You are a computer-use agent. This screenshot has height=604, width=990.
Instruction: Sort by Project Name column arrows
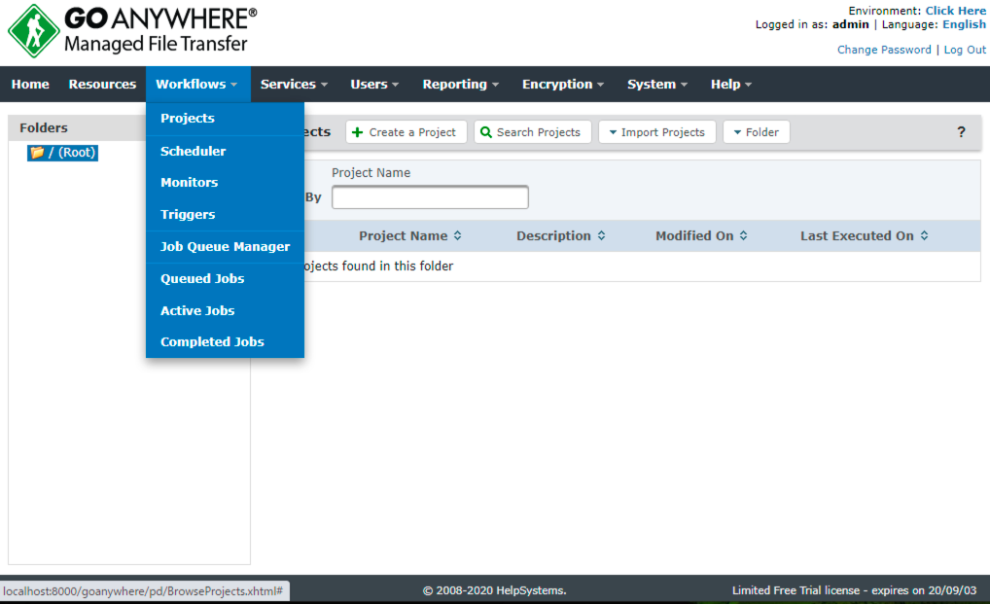pos(458,235)
